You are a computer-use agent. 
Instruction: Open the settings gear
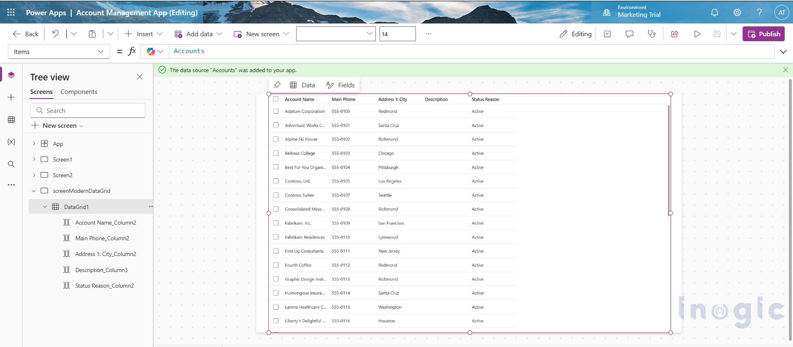737,13
